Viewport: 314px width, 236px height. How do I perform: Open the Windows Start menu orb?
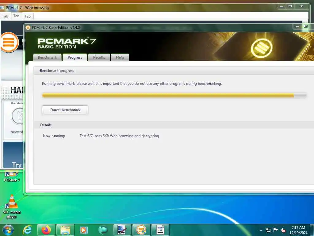pyautogui.click(x=8, y=230)
